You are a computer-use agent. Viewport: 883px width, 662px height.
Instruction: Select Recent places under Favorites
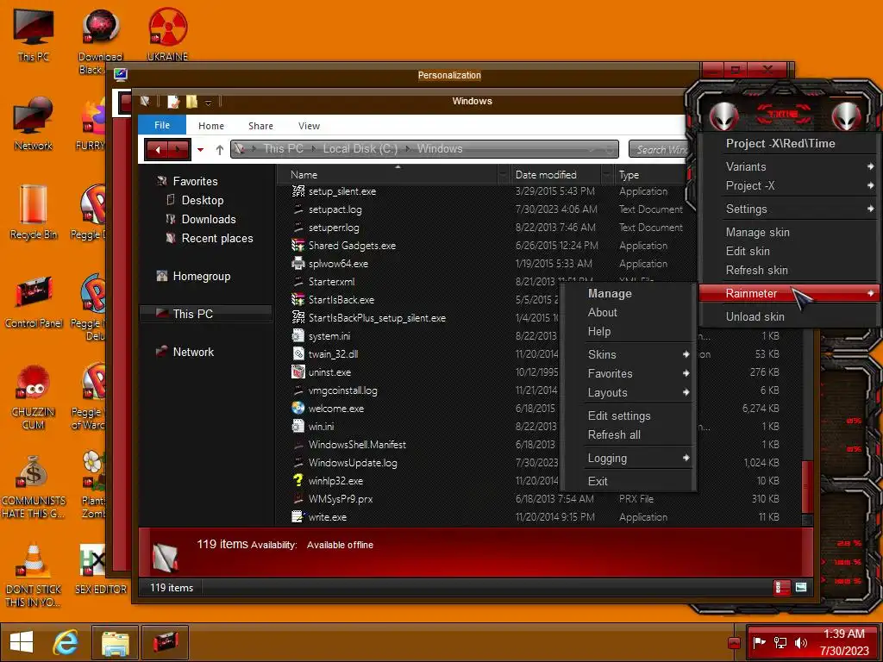click(x=216, y=239)
